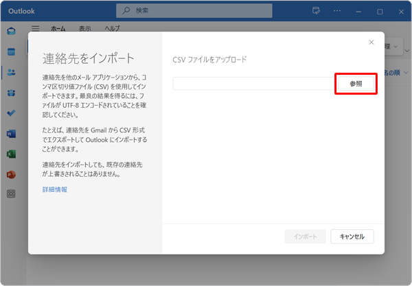The image size is (412, 286).
Task: Open the Calendar icon in sidebar
Action: pyautogui.click(x=11, y=51)
